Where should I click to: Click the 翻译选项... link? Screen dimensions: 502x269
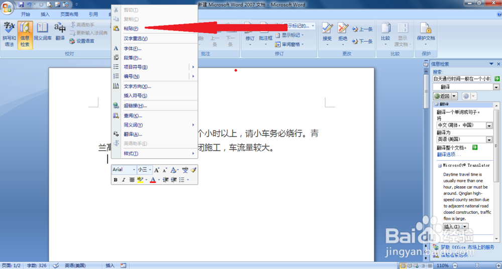point(449,155)
